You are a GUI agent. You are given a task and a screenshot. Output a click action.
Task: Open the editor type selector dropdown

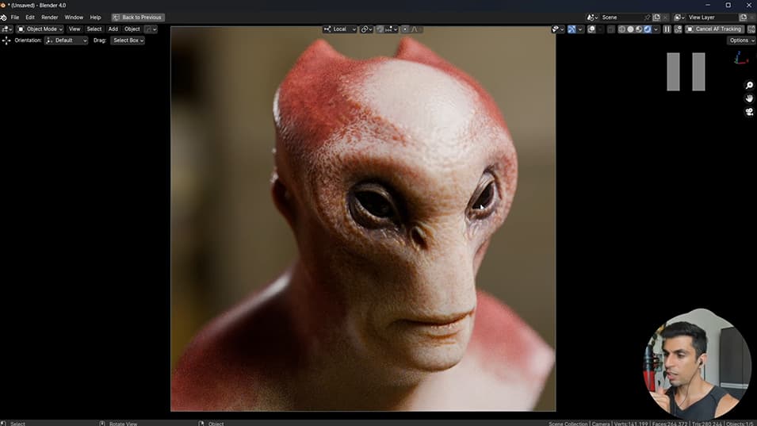click(x=7, y=29)
